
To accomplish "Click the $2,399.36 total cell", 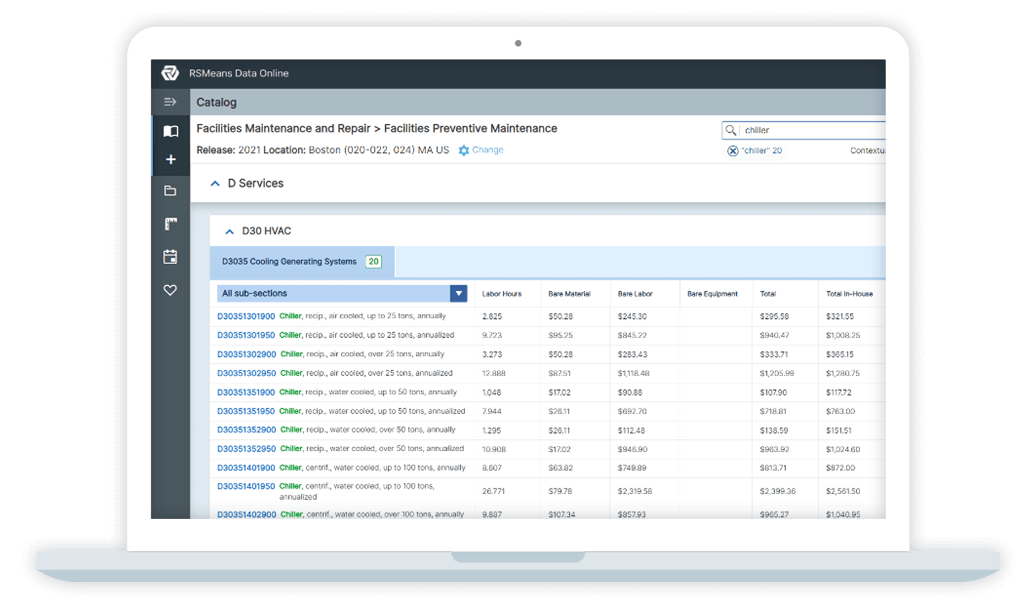I will 777,491.
